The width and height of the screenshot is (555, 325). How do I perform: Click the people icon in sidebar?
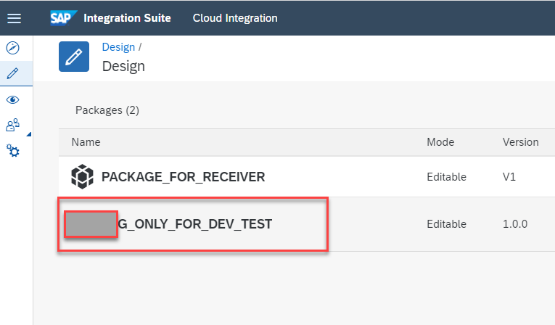(x=12, y=126)
